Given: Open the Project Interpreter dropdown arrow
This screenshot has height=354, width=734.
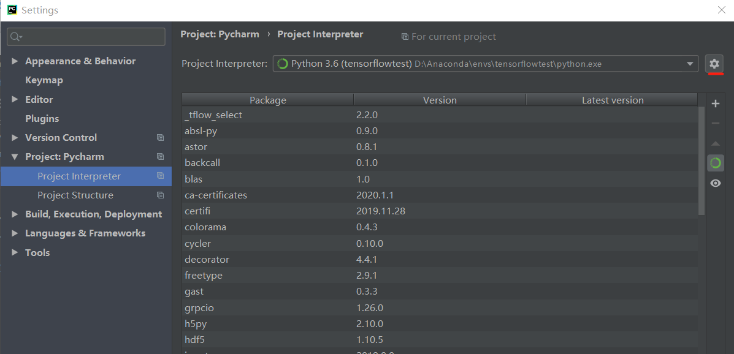Looking at the screenshot, I should (690, 64).
